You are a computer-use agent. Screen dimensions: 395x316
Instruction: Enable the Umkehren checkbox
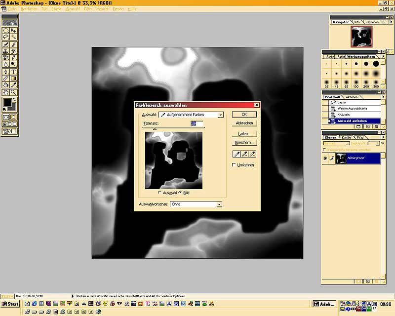pos(235,165)
